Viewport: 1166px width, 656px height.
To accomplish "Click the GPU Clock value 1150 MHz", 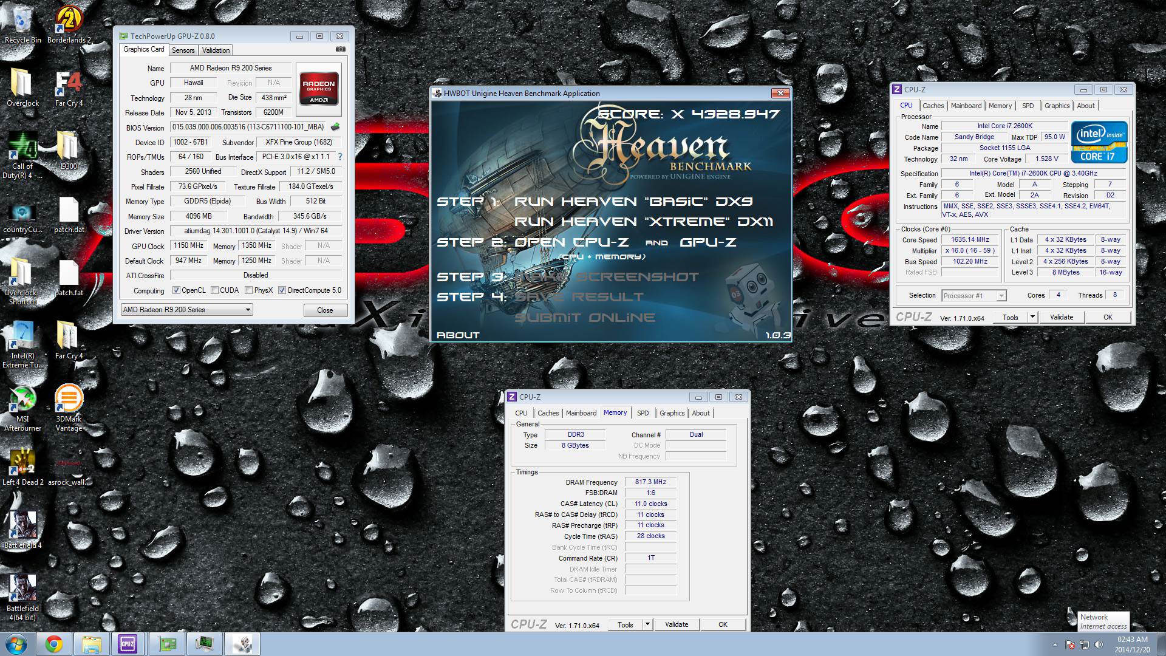I will click(188, 245).
